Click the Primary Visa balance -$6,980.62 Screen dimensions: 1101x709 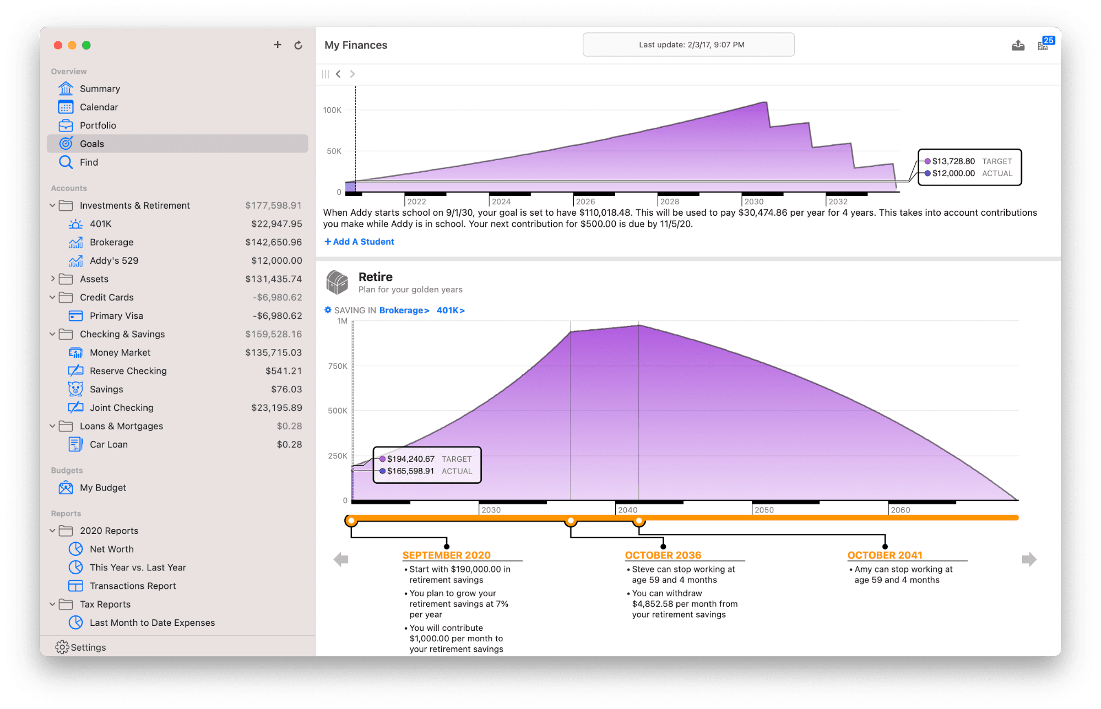point(277,315)
